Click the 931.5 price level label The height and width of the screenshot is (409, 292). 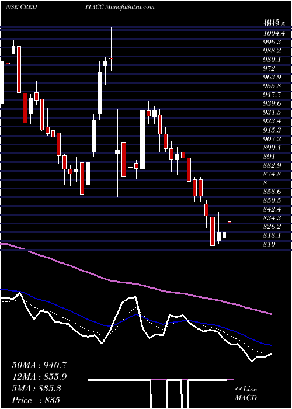pyautogui.click(x=273, y=112)
